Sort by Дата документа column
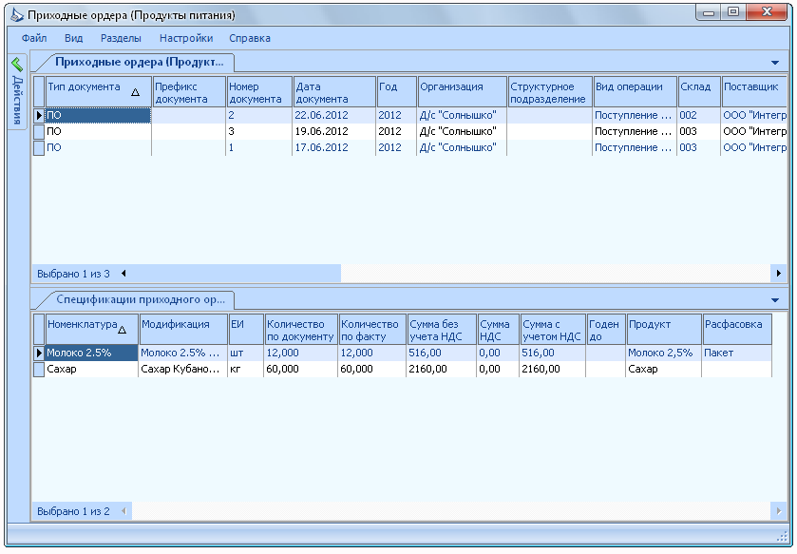The image size is (797, 554). (334, 91)
